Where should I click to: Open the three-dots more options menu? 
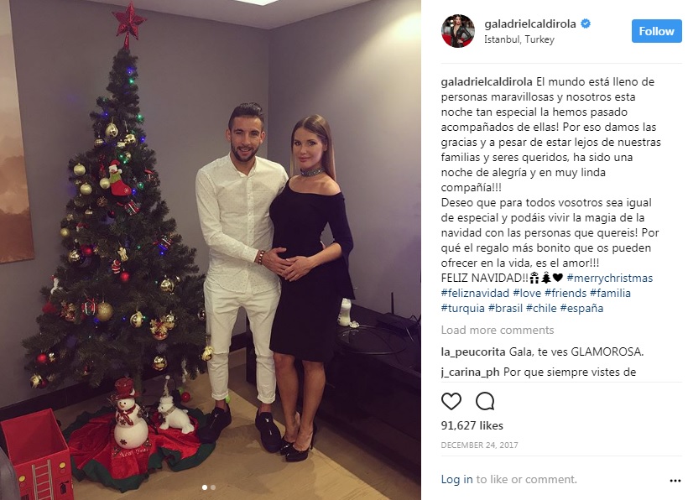[675, 481]
